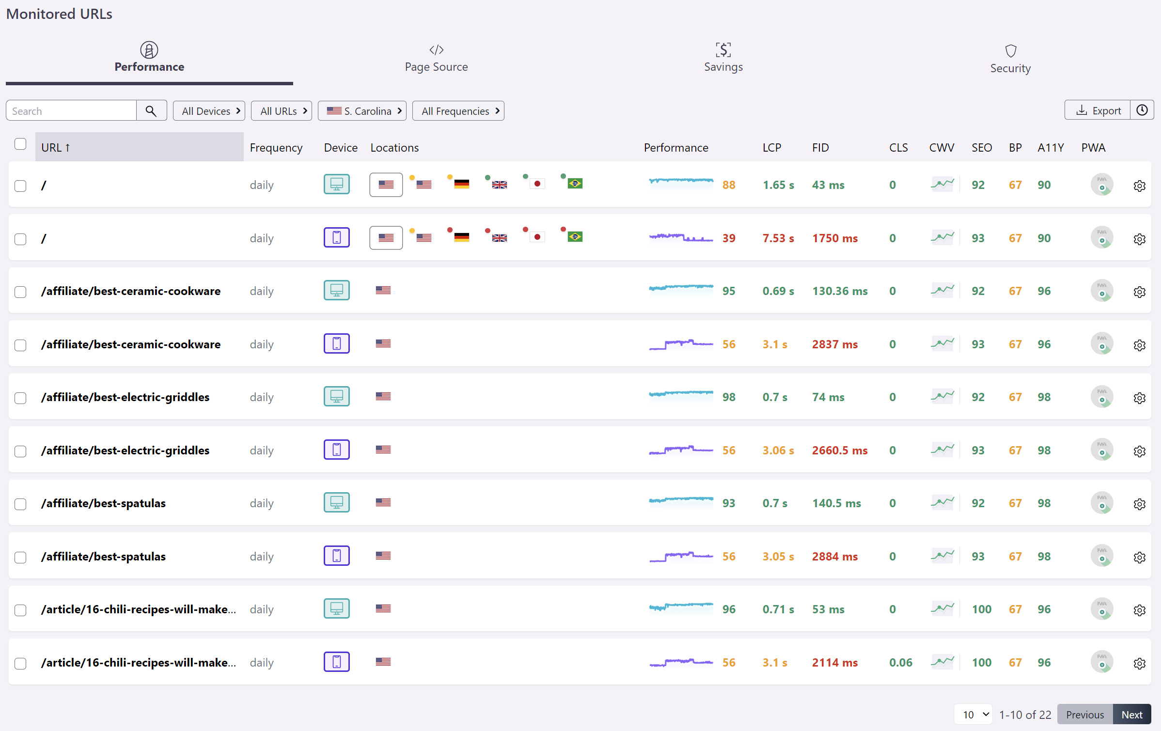Viewport: 1161px width, 731px height.
Task: Open gear for mobile best-ceramic-cookware row
Action: coord(1139,345)
